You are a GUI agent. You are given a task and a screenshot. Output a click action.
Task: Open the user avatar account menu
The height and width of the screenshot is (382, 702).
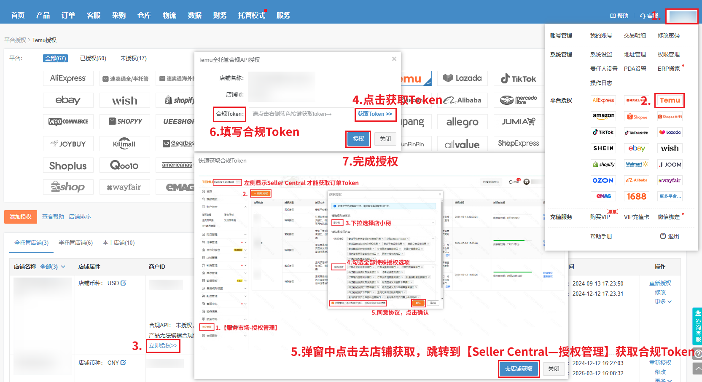(683, 16)
